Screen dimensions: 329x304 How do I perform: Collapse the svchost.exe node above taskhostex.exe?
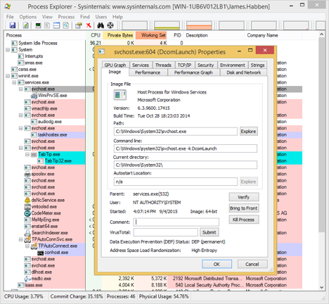(x=21, y=128)
